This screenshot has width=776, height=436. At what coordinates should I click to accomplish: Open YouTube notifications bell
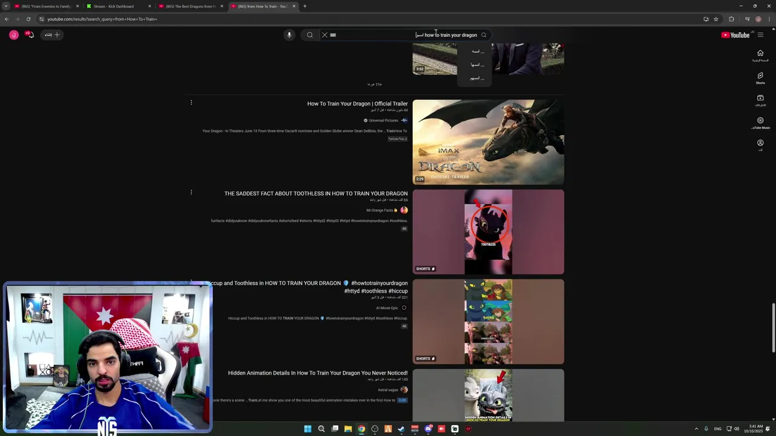pos(30,35)
